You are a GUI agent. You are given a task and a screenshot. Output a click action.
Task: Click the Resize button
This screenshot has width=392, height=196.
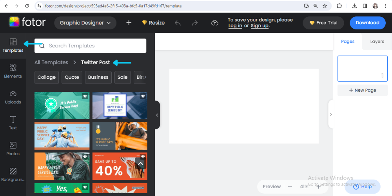point(153,23)
